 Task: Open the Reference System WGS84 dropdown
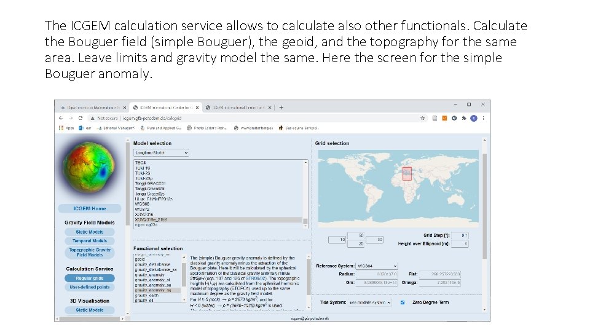[x=377, y=266]
